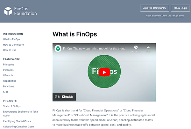Select What is FinOps in sidebar
The height and width of the screenshot is (129, 191).
pyautogui.click(x=11, y=39)
